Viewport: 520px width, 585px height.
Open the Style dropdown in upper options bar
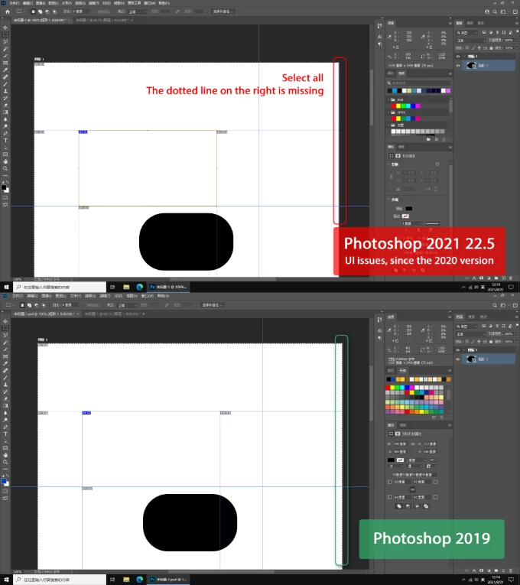tap(138, 12)
